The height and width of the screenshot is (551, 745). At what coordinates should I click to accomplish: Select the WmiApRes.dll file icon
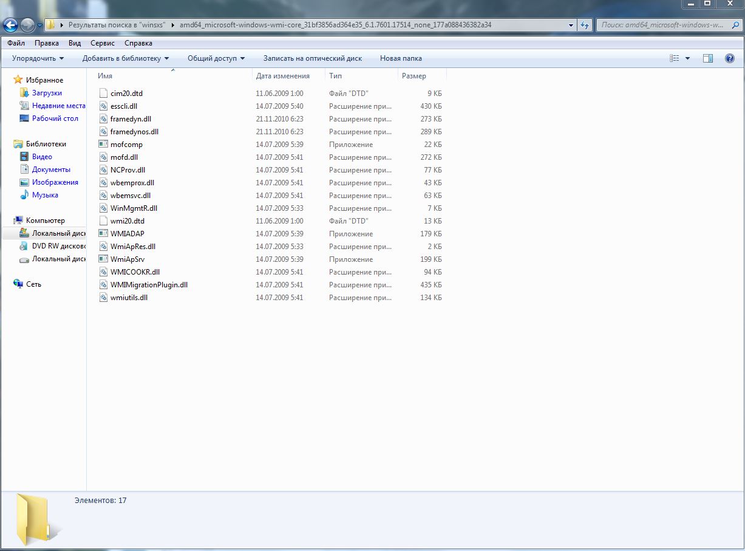[x=103, y=246]
